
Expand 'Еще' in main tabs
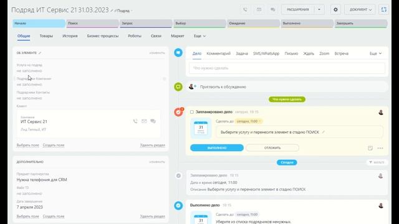[199, 36]
